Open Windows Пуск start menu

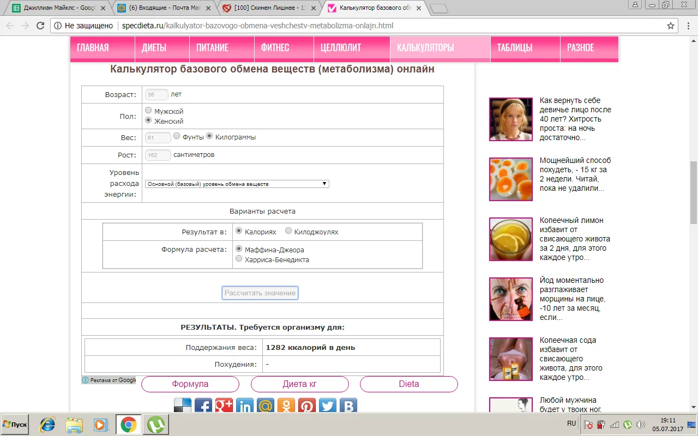point(15,424)
